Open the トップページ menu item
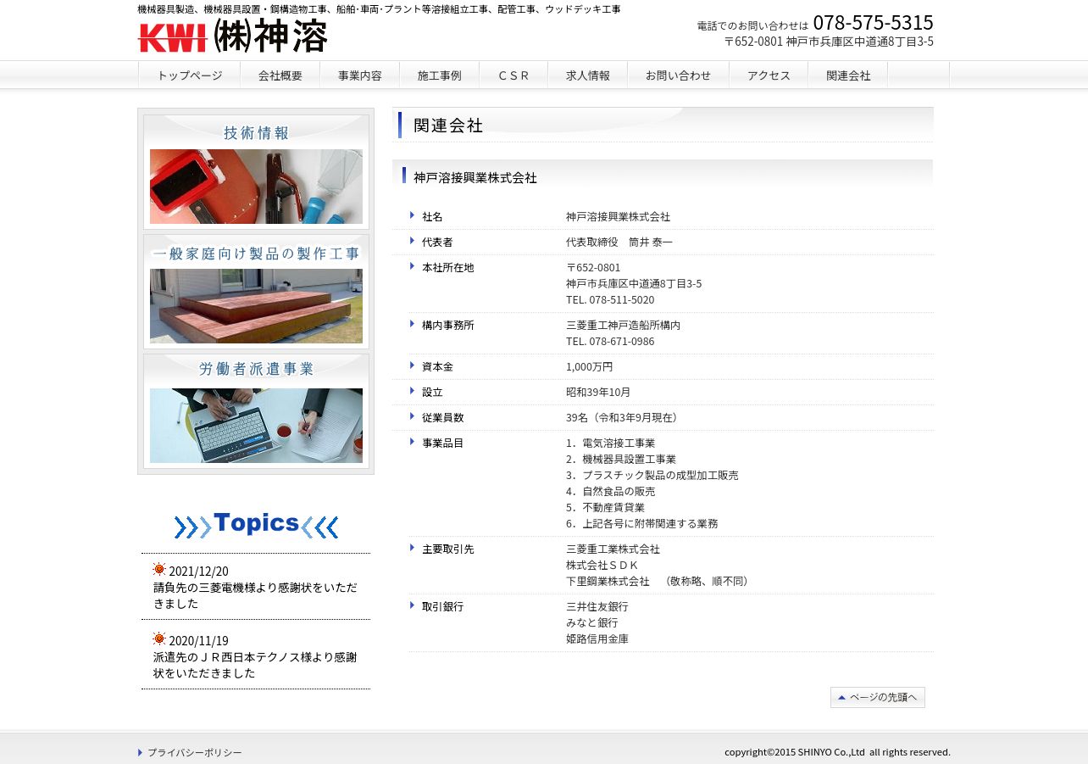Image resolution: width=1088 pixels, height=764 pixels. click(190, 75)
